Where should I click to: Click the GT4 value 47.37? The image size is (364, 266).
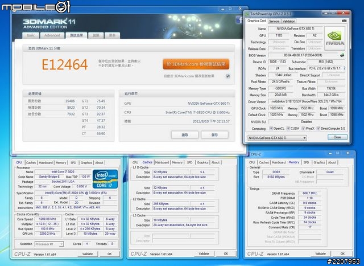click(x=101, y=121)
